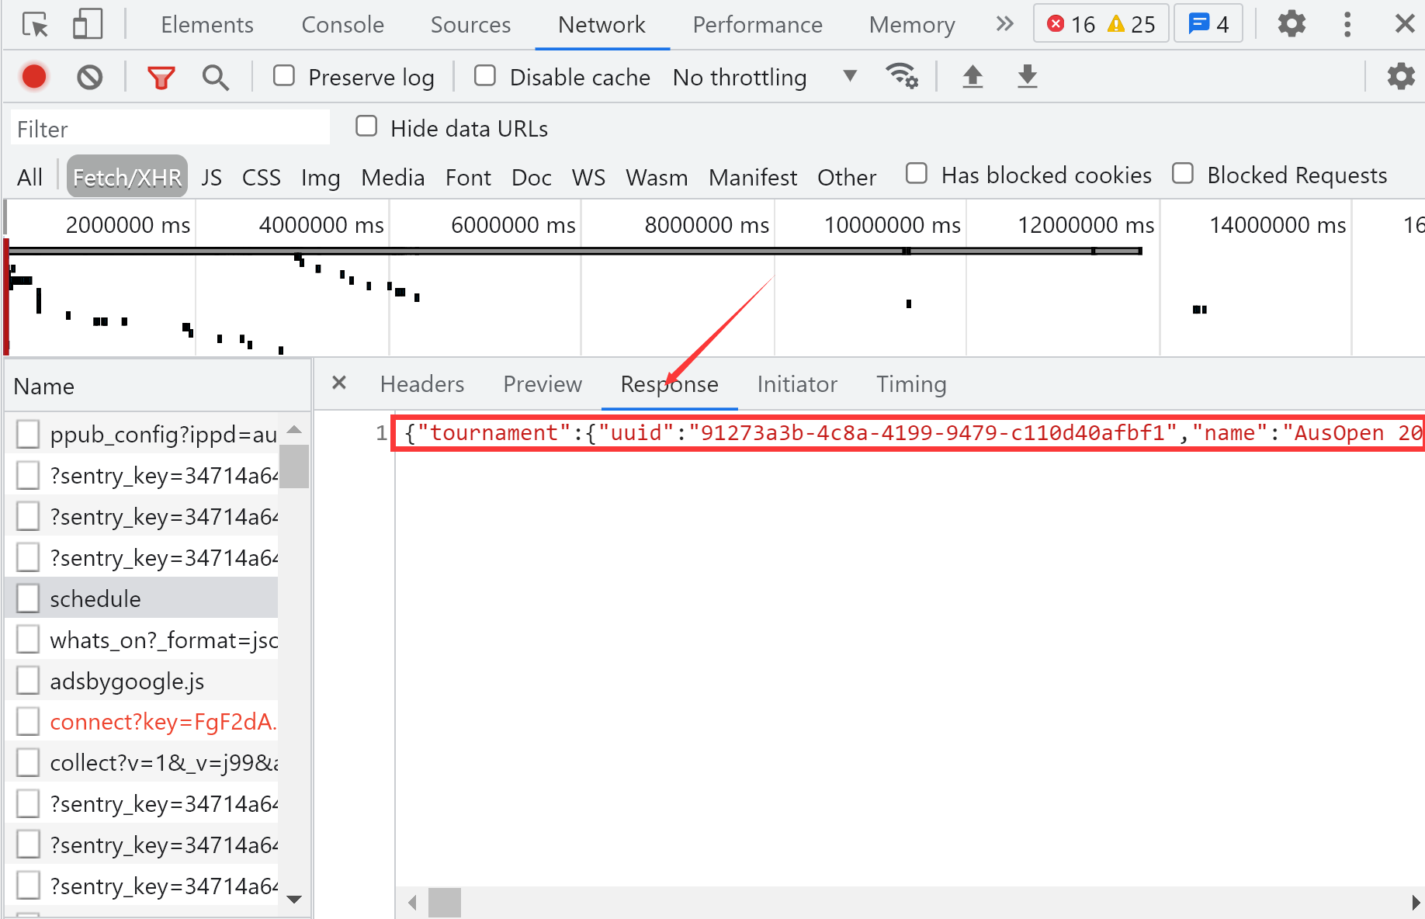Click the response horizontal scrollbar thumb
The height and width of the screenshot is (919, 1425).
coord(445,903)
